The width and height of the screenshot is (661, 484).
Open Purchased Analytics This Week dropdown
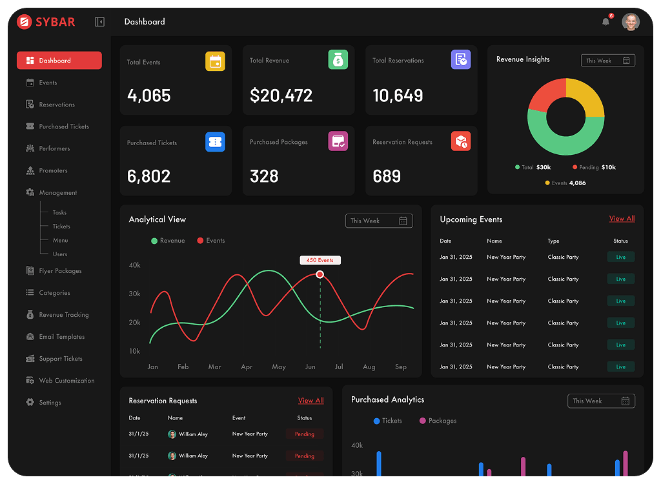pyautogui.click(x=601, y=401)
